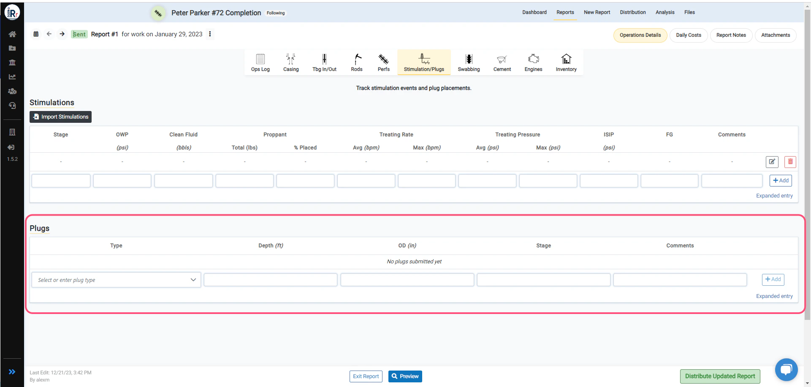Screen dimensions: 811x387
Task: Click the well icon beside Peter Parker #72
Action: tap(158, 13)
